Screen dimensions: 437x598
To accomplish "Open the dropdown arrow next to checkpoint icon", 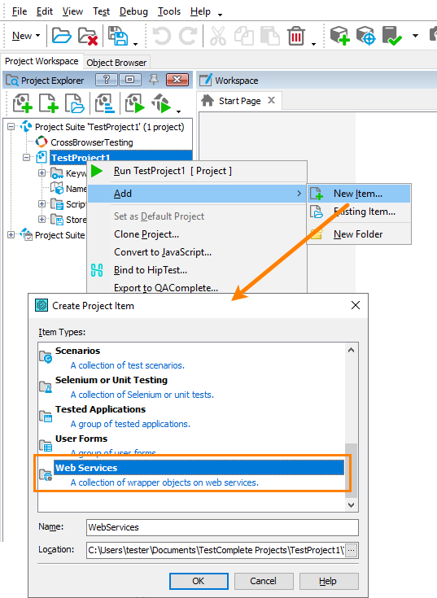I will (x=415, y=36).
